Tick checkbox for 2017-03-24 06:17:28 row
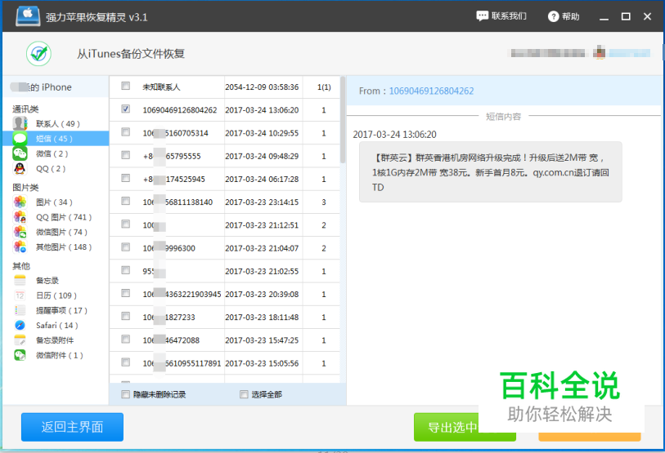Screen dimensions: 665x453 125,178
